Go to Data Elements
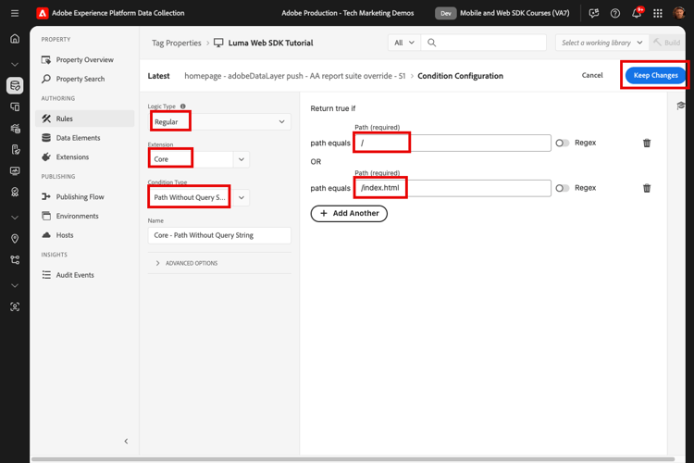 [84, 138]
